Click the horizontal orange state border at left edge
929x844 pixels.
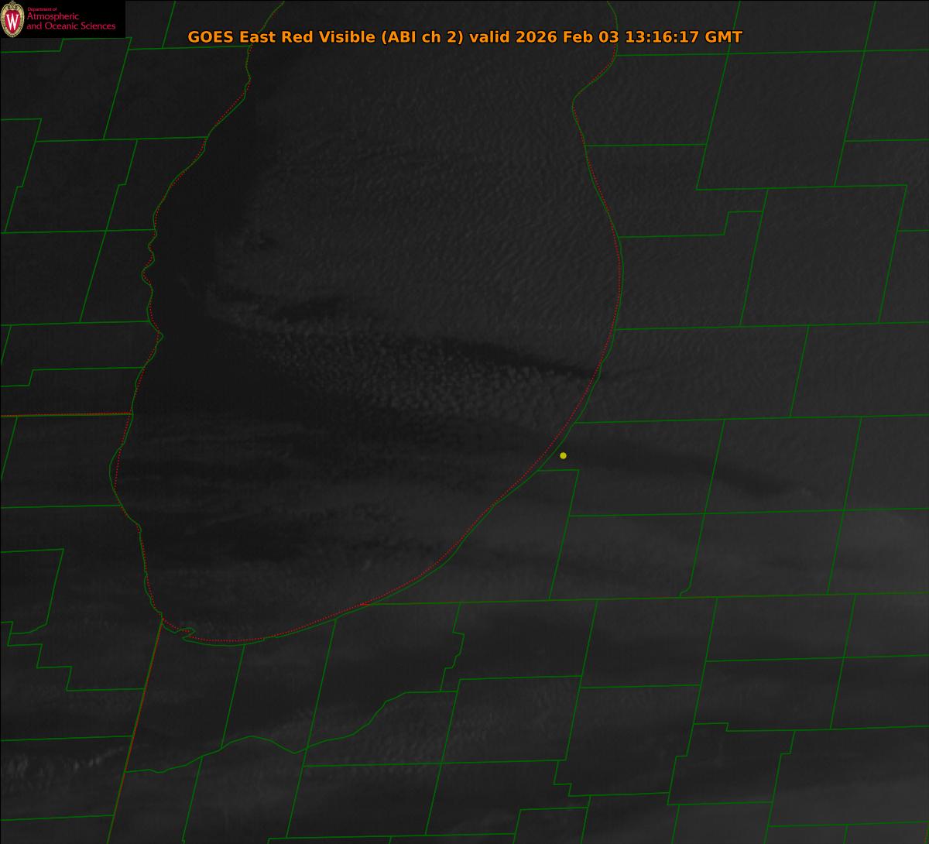(62, 415)
